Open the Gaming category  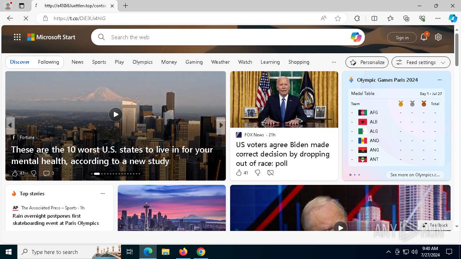[194, 62]
